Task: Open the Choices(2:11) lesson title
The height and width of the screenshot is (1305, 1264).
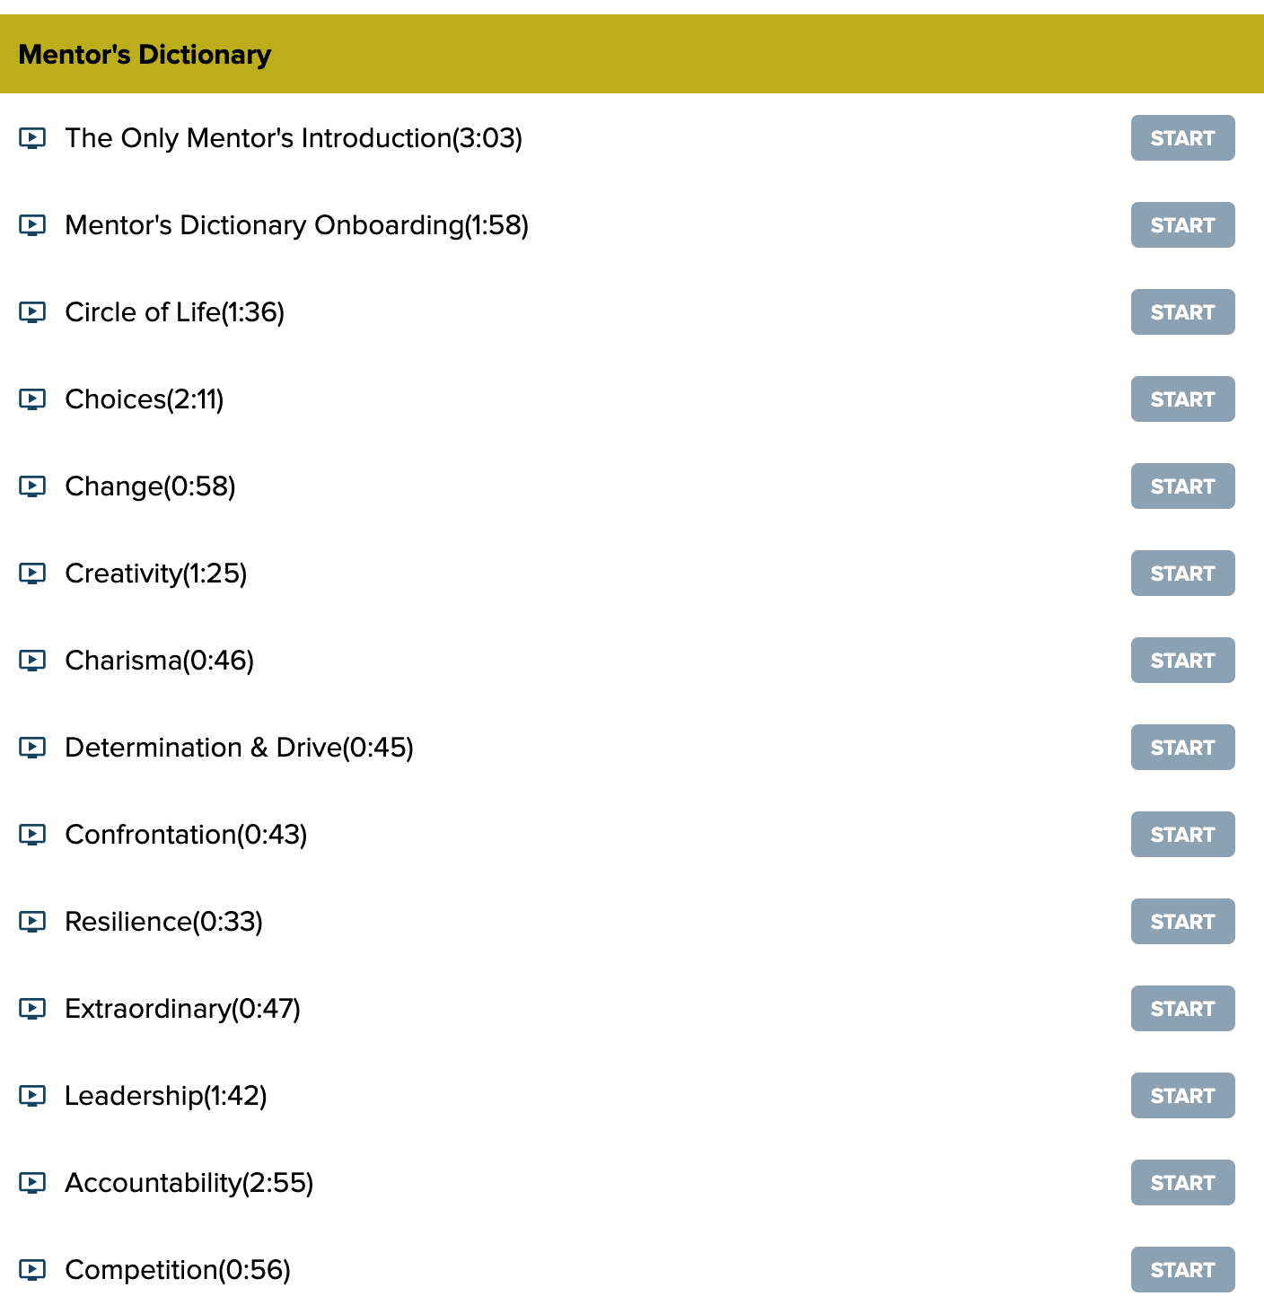Action: click(x=144, y=399)
